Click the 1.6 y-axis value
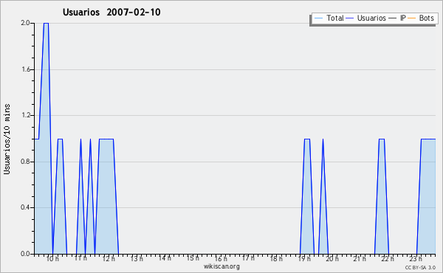Image resolution: width=443 pixels, height=273 pixels. point(25,69)
